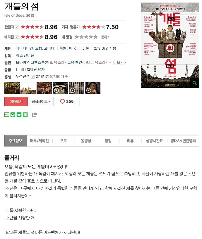This screenshot has width=202, height=239.
Task: Open the 상영시간표 tab
Action: 154,141
